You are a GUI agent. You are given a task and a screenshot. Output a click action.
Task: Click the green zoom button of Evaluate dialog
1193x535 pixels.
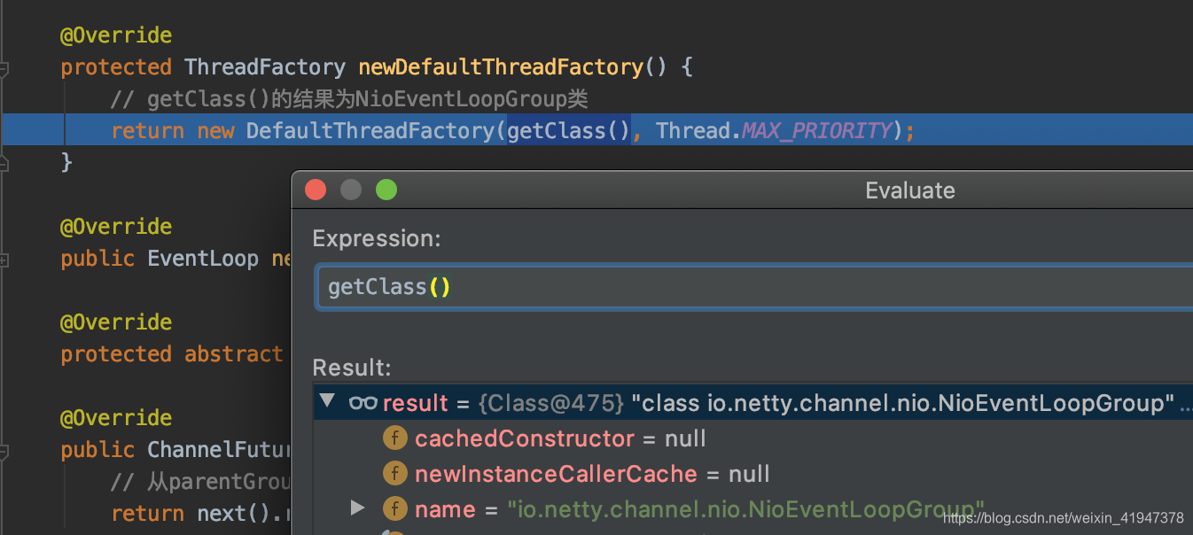(x=386, y=190)
